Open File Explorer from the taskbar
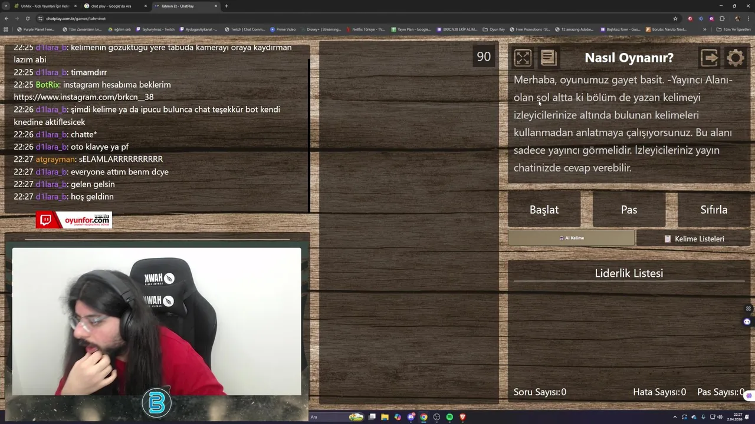This screenshot has height=424, width=755. (x=385, y=417)
